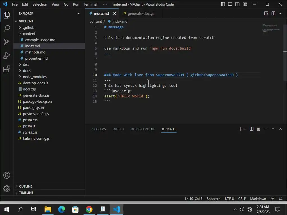Open the Source Control view
The height and width of the screenshot is (215, 287).
7,42
